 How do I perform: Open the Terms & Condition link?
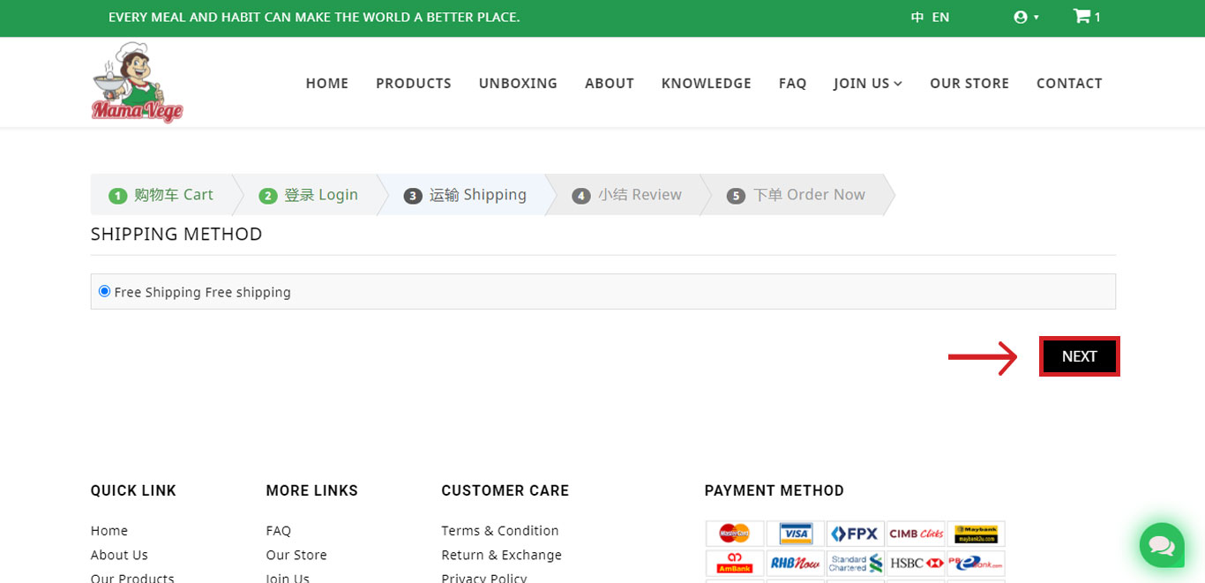click(x=499, y=530)
